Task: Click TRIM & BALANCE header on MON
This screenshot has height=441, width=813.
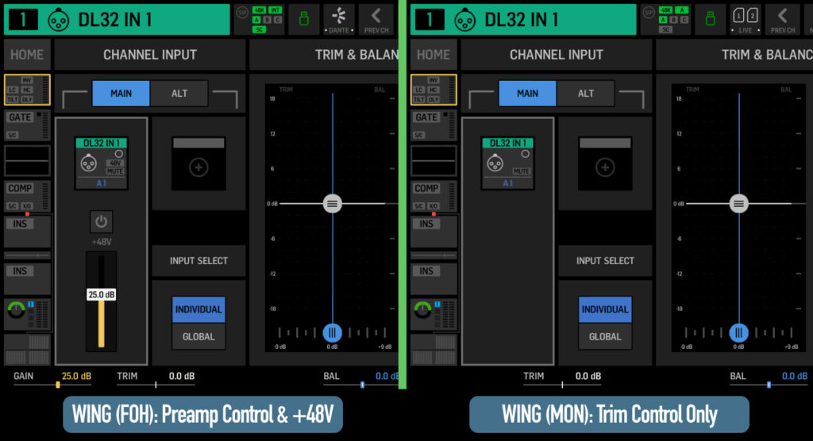Action: tap(734, 55)
